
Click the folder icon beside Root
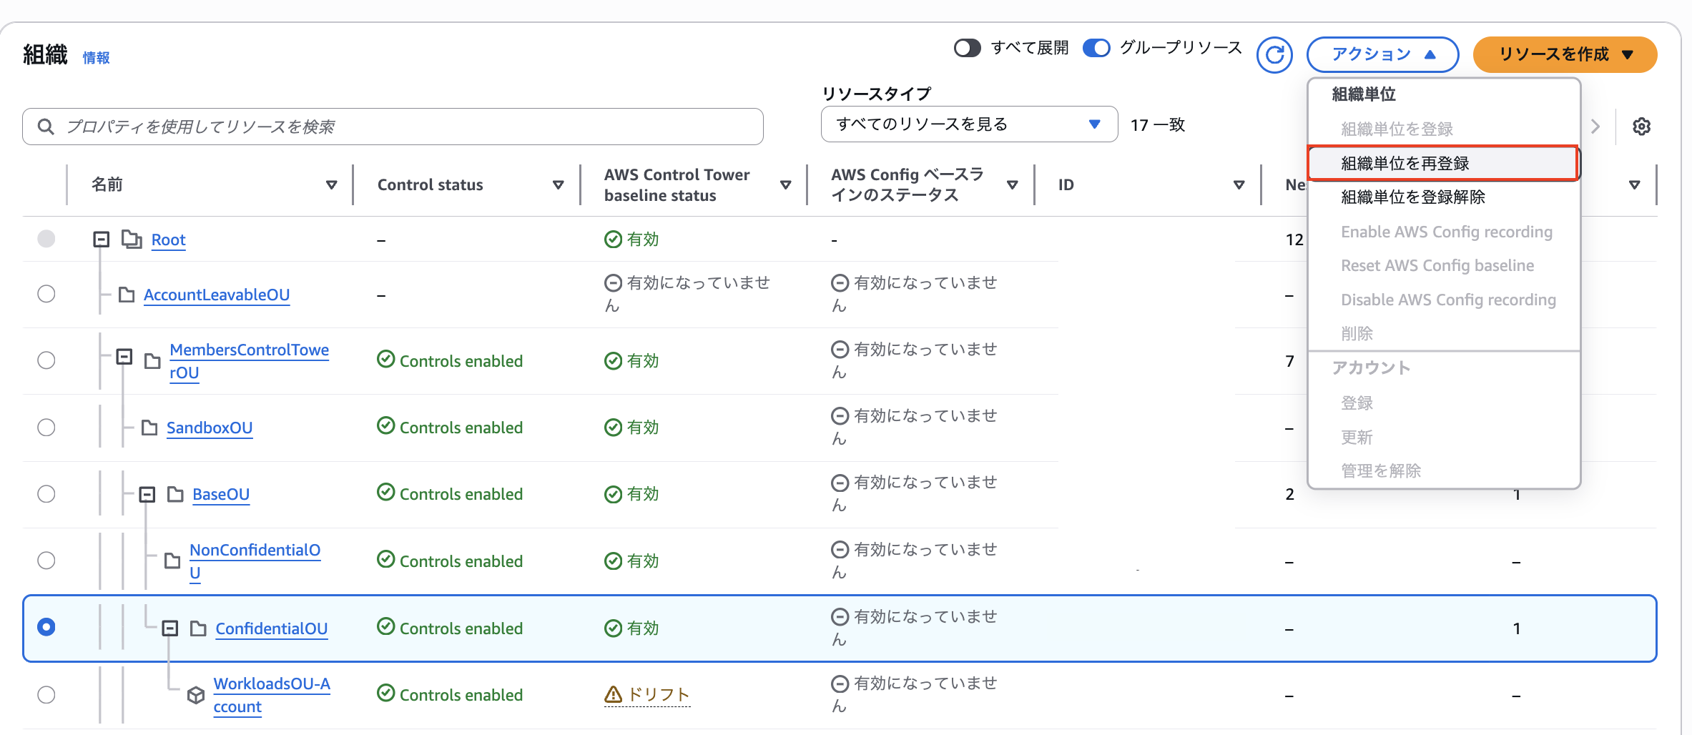click(x=131, y=240)
